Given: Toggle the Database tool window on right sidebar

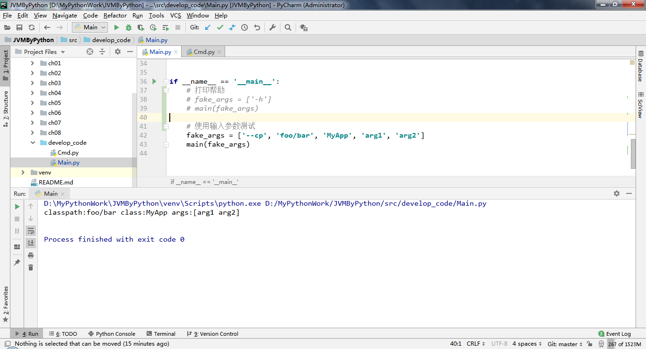Looking at the screenshot, I should click(640, 67).
